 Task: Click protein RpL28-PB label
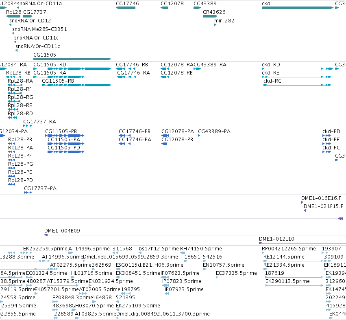20,140
